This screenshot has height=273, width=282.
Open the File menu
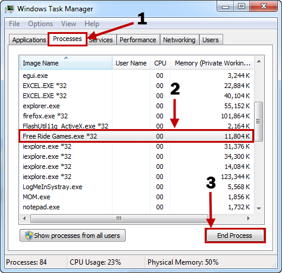(x=14, y=24)
